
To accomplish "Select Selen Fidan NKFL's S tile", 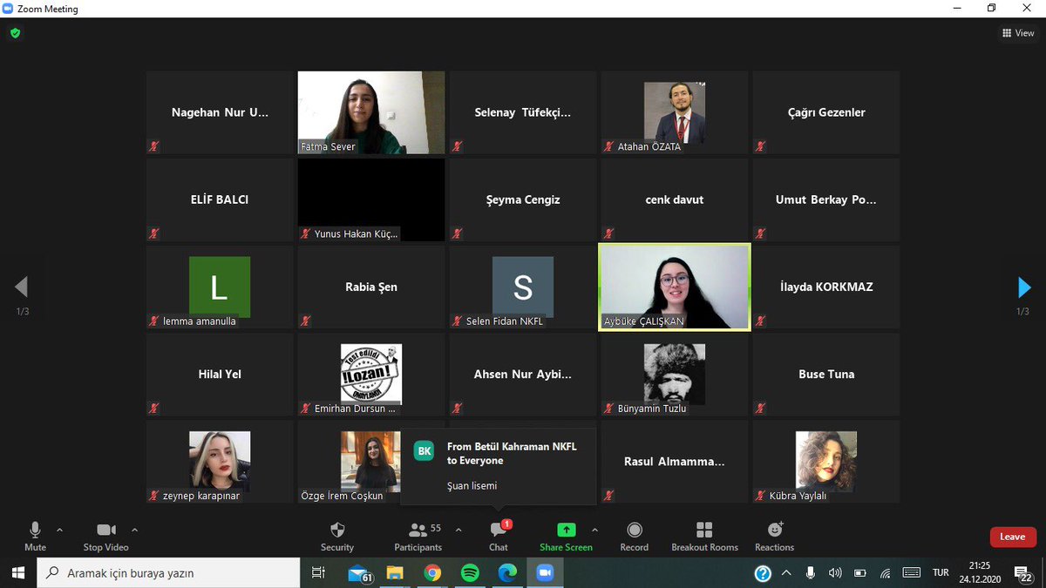I will coord(523,287).
